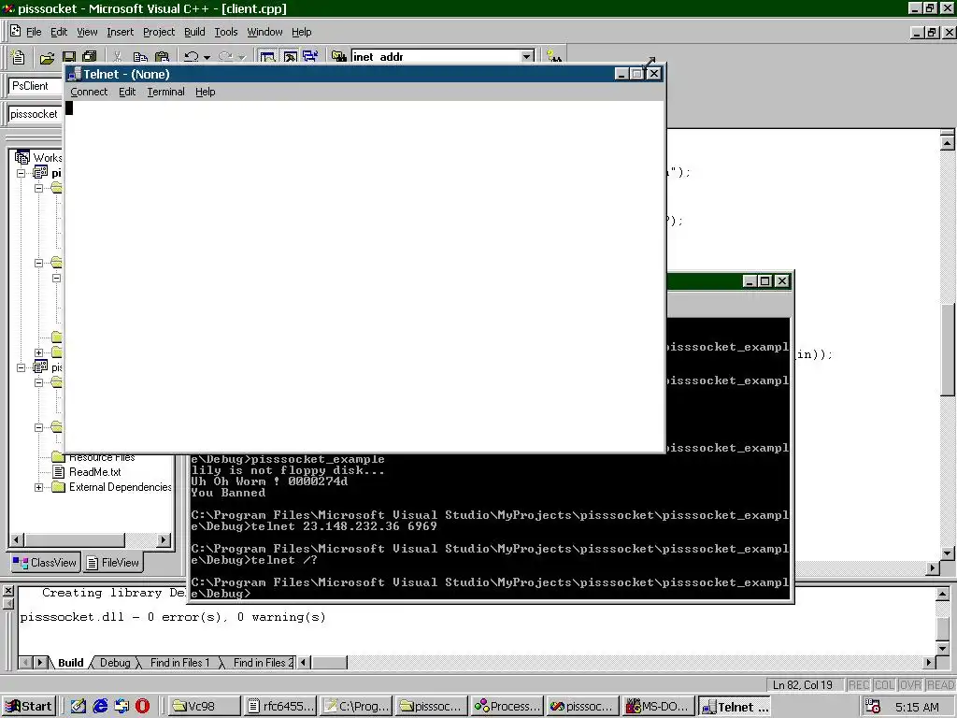Open the Telnet Edit menu
957x718 pixels.
coord(127,92)
